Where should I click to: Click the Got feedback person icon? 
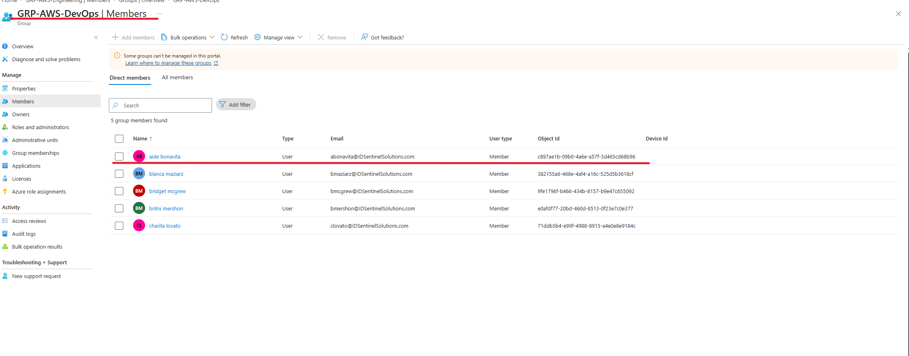(x=364, y=37)
